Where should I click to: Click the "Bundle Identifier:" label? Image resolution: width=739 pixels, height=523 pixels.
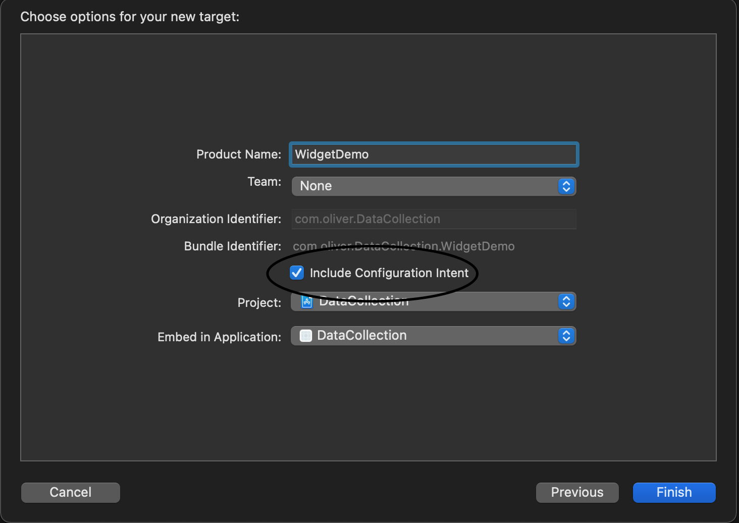coord(233,246)
